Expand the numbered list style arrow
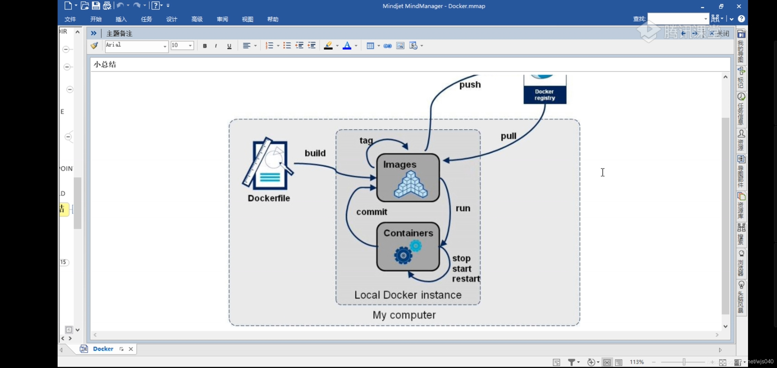 pos(278,46)
